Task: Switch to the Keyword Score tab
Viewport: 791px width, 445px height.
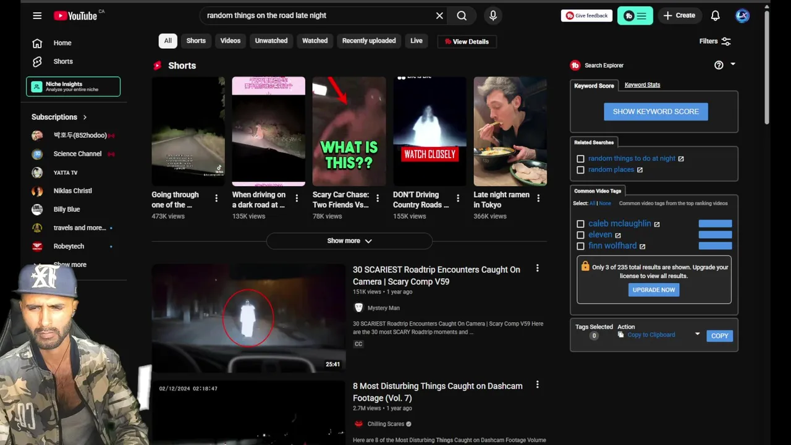Action: (594, 86)
